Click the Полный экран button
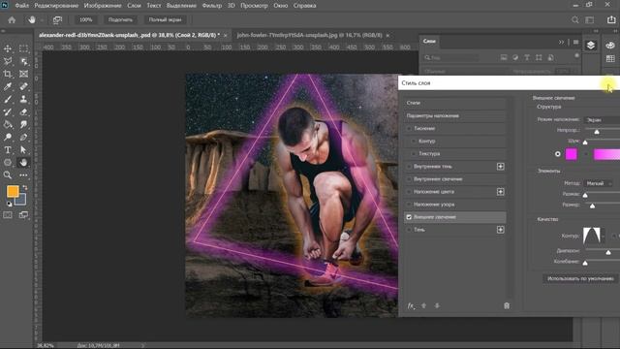The height and width of the screenshot is (349, 620). (165, 19)
